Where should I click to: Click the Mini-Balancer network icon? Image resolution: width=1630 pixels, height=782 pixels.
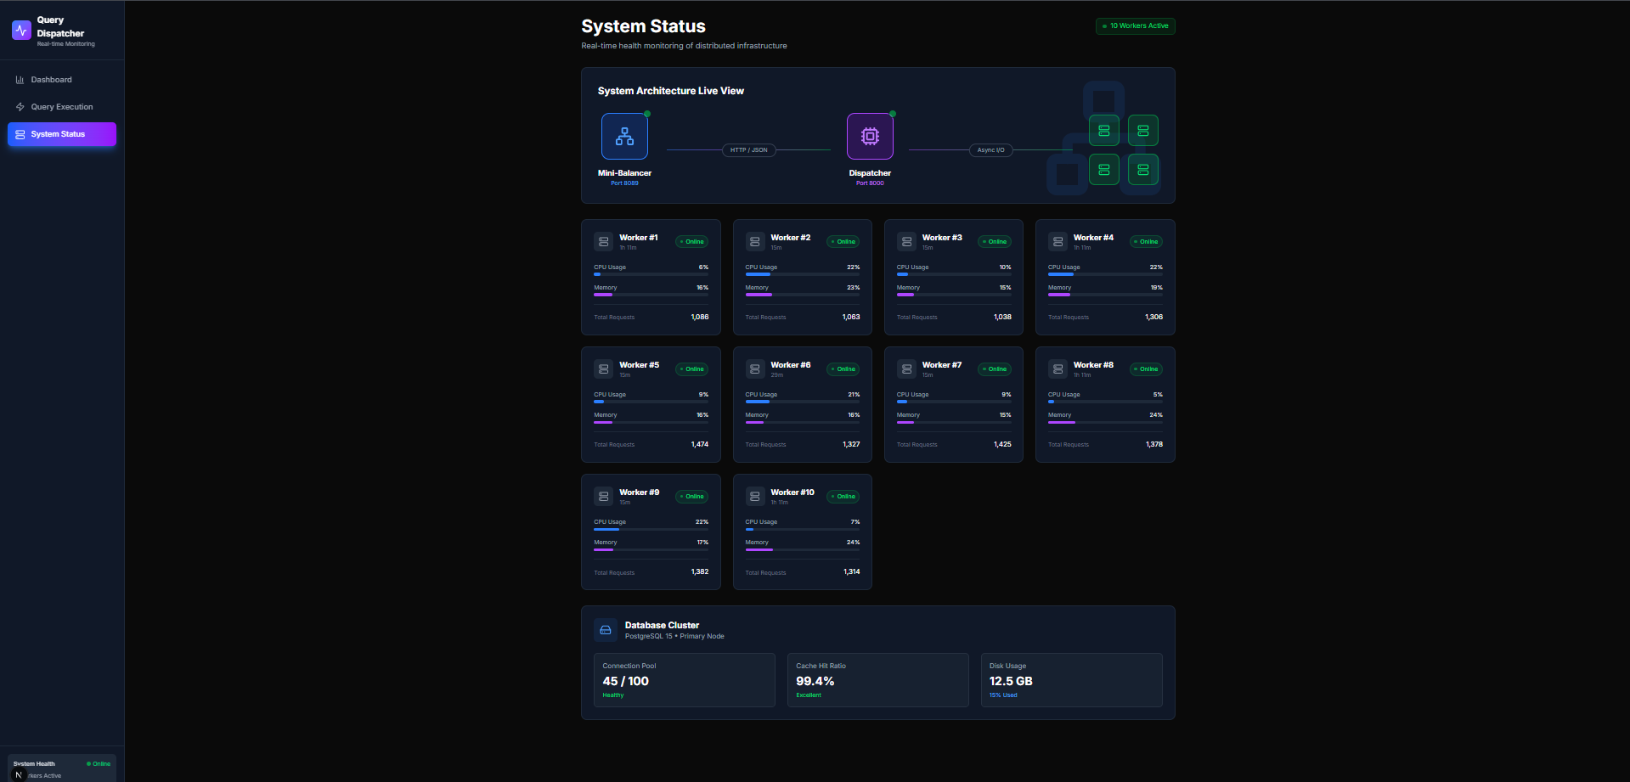[624, 137]
